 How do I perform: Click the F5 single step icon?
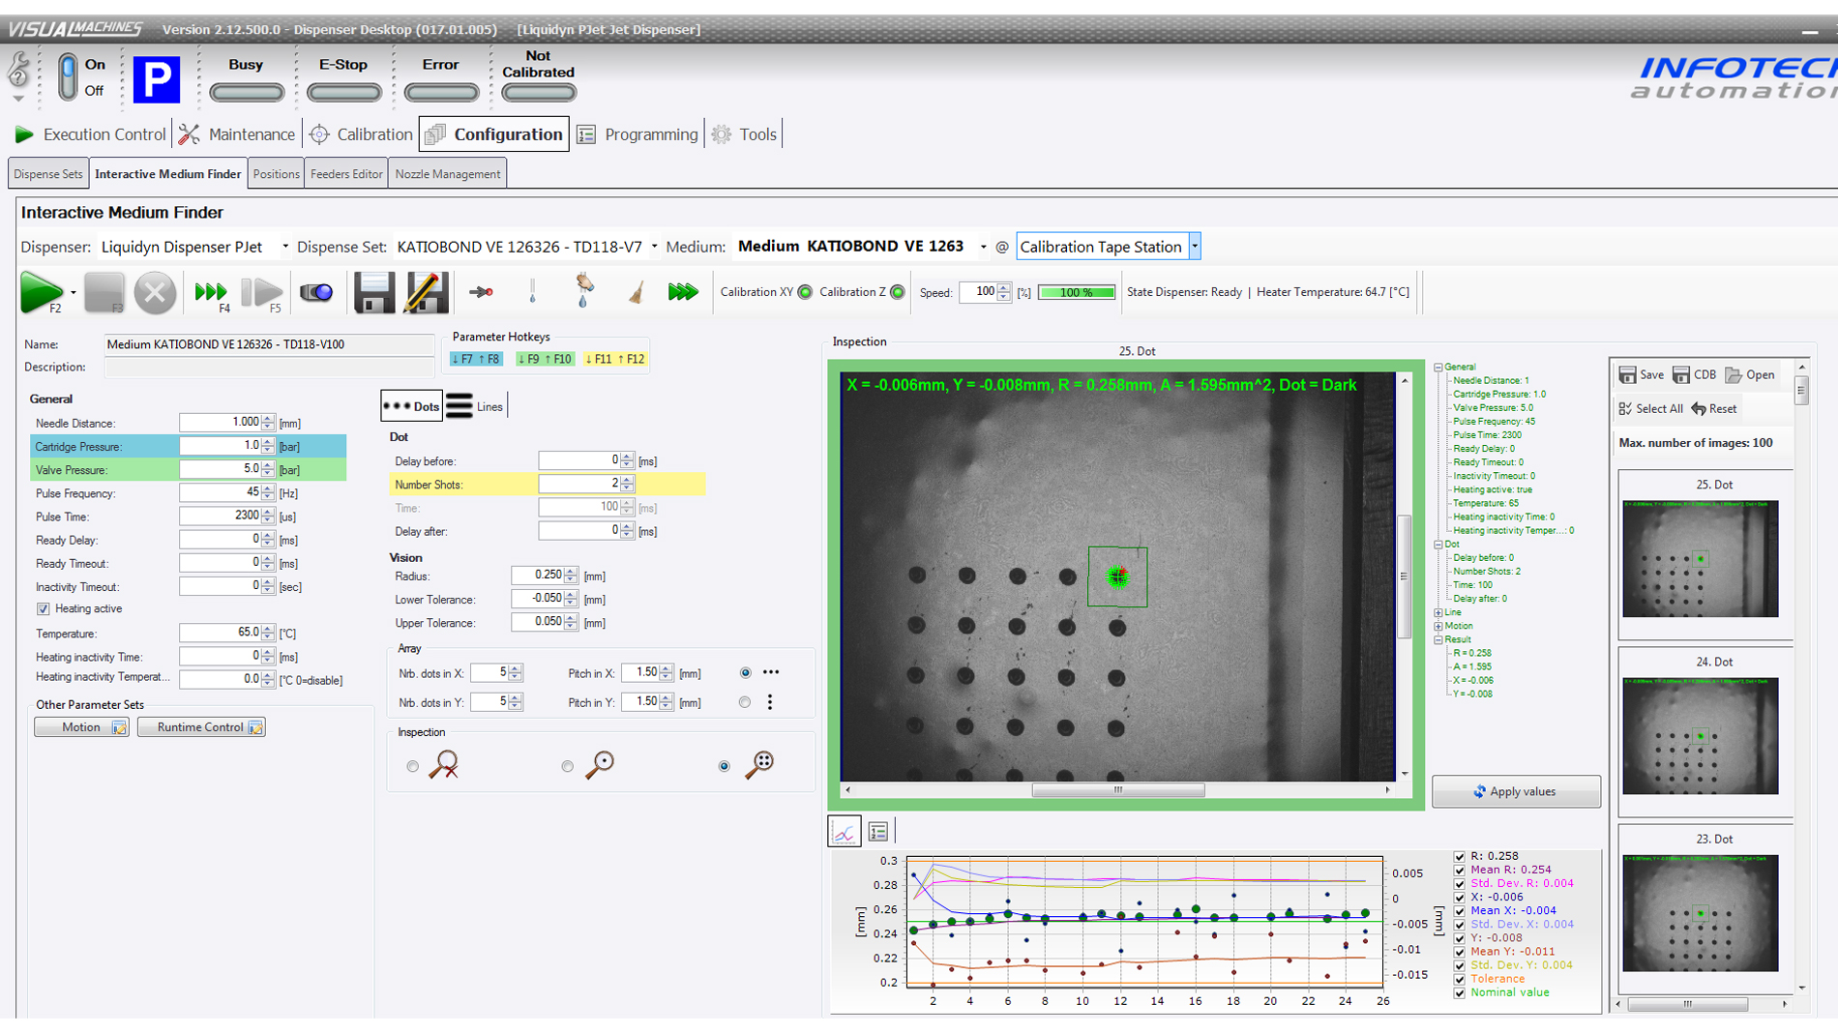(261, 292)
